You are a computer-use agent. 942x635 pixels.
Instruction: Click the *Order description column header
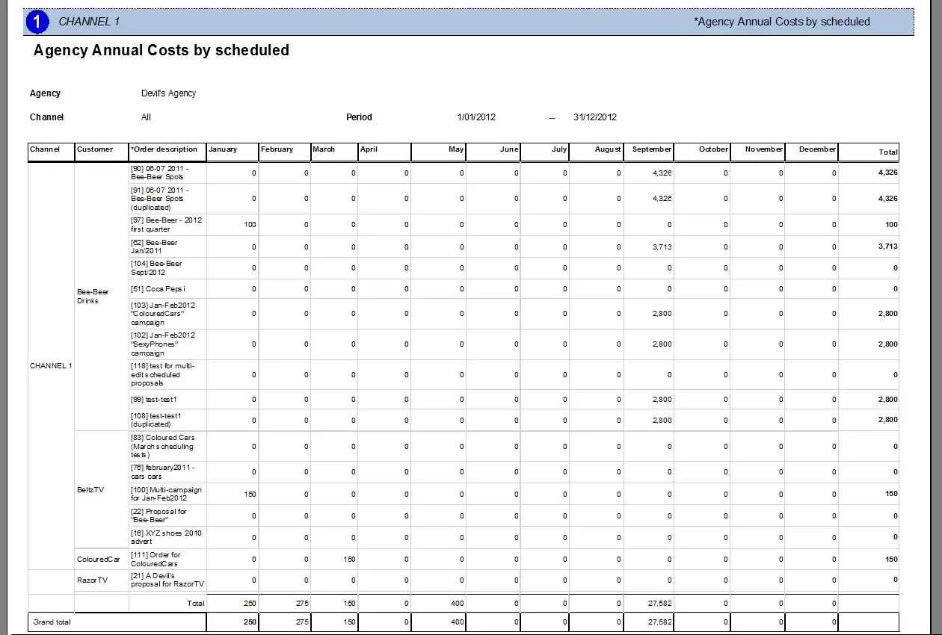164,149
